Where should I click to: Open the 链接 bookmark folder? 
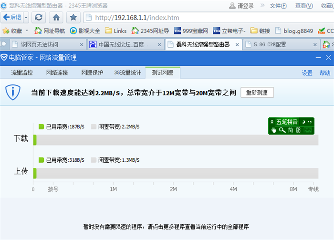[x=260, y=31]
